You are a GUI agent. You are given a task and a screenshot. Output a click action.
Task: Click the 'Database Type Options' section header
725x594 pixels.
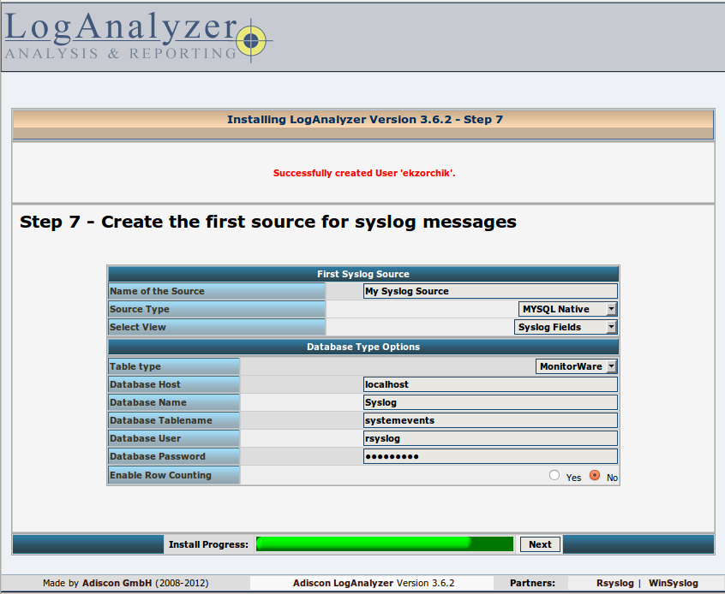click(x=363, y=347)
